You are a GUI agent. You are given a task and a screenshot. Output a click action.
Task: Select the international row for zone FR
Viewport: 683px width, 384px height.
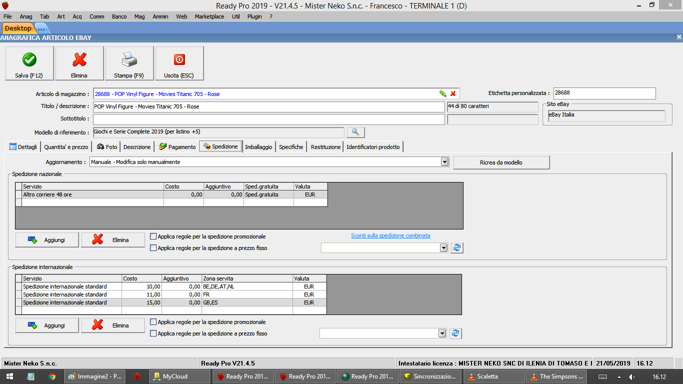click(170, 294)
